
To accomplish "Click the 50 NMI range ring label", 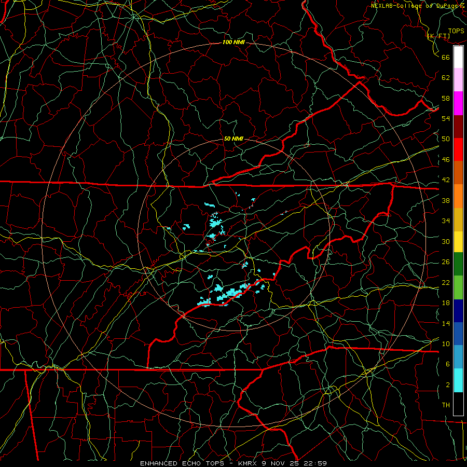I will click(x=233, y=139).
